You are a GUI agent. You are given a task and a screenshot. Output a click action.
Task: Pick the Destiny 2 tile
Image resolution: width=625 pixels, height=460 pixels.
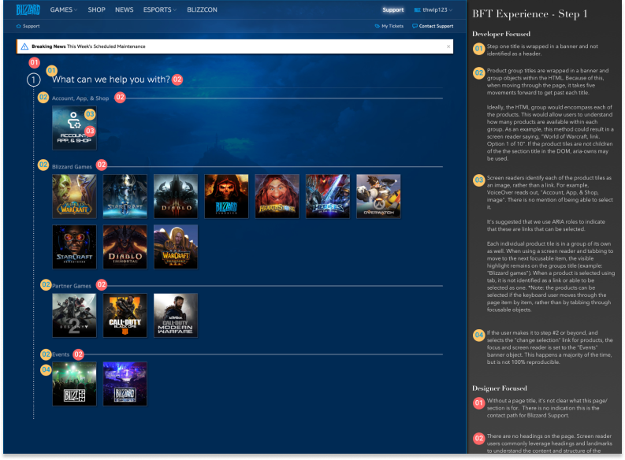[x=74, y=315]
